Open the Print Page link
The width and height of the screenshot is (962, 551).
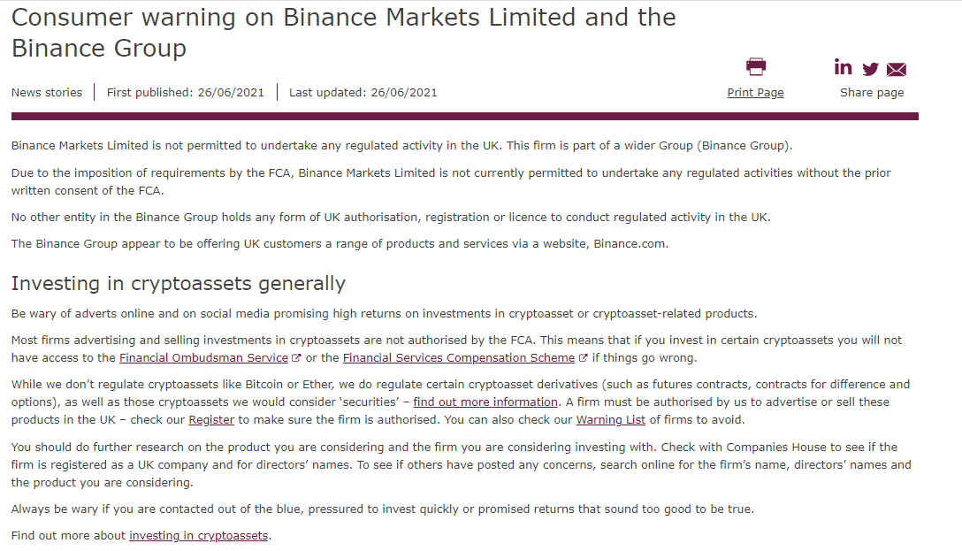755,93
